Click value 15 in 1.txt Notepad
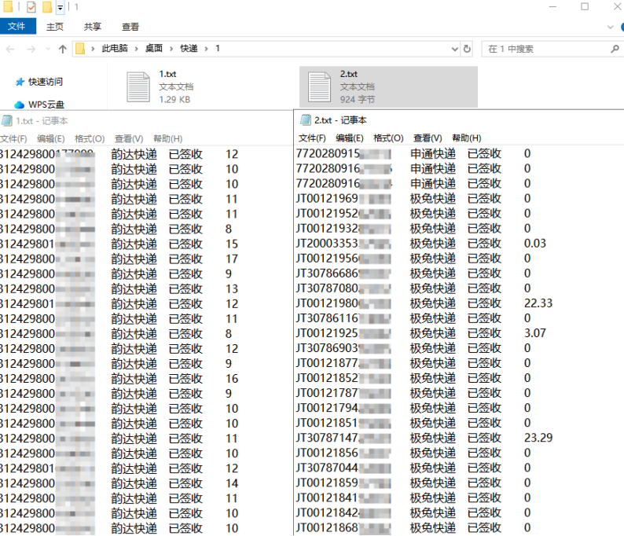 pos(232,244)
